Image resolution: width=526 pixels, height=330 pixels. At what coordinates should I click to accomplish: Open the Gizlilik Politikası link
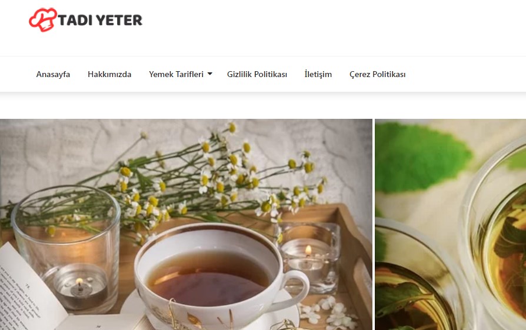(x=257, y=74)
